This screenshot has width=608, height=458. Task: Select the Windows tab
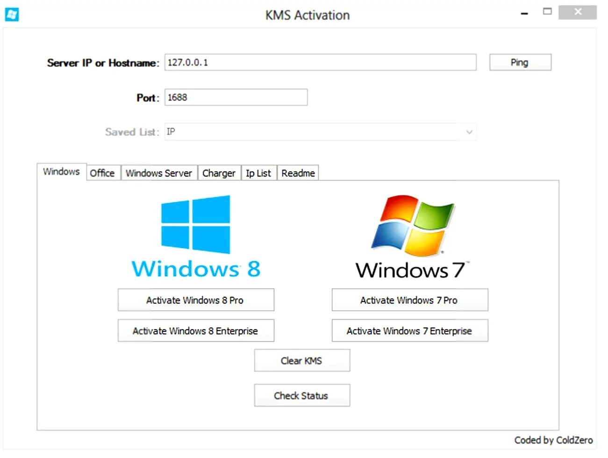tap(61, 172)
